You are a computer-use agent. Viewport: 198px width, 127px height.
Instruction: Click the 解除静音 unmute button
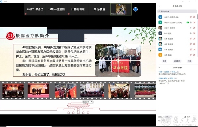click(x=177, y=61)
